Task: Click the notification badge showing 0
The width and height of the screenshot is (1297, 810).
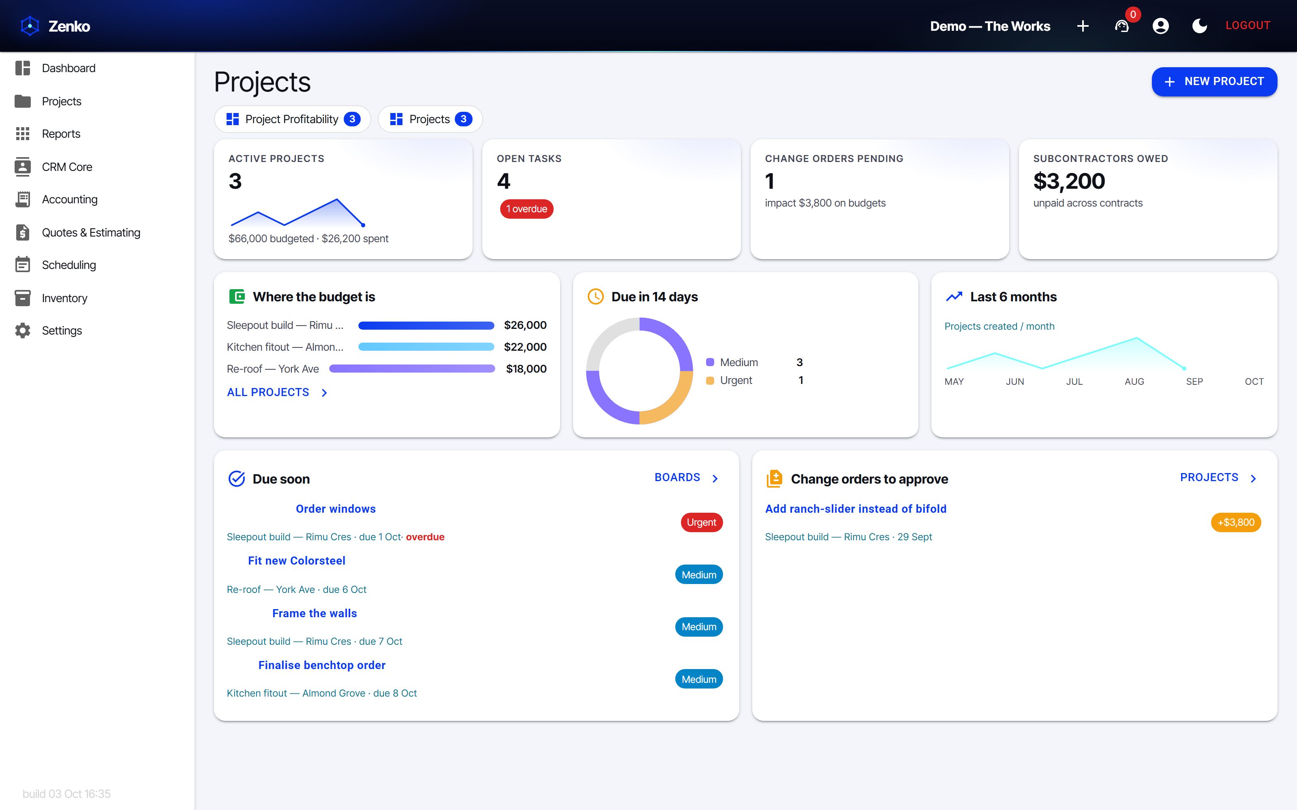Action: coord(1133,15)
